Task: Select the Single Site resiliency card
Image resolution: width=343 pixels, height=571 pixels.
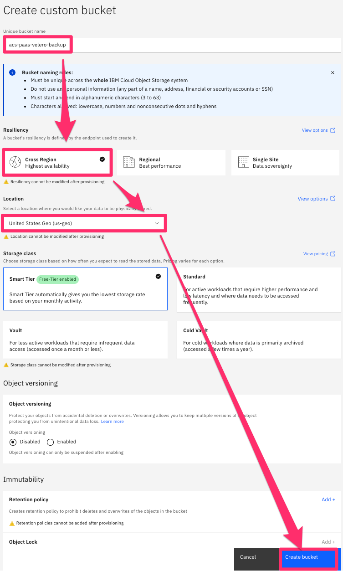Action: [x=285, y=163]
